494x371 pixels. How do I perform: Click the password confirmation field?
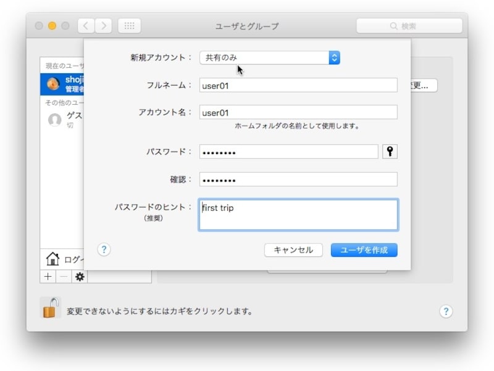[x=298, y=179]
